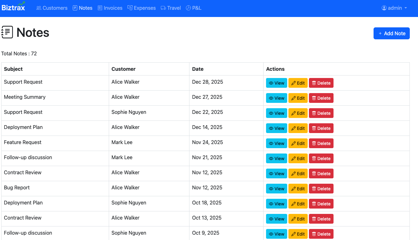Screen dimensions: 418x240
Task: Open the admin account dropdown
Action: (394, 8)
